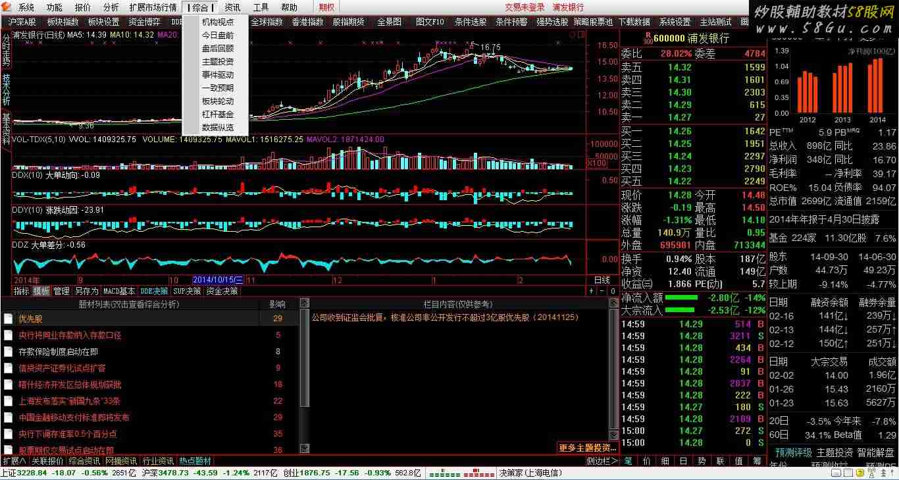Open the 功能 menu
Image resolution: width=899 pixels, height=480 pixels.
pyautogui.click(x=55, y=7)
